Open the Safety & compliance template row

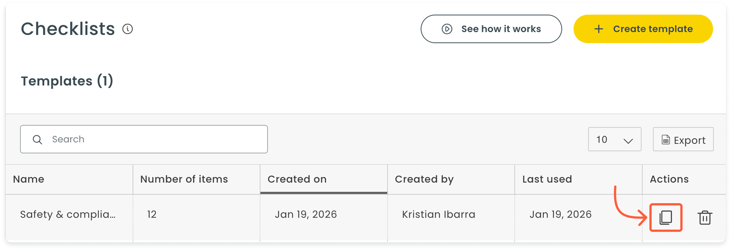point(68,214)
